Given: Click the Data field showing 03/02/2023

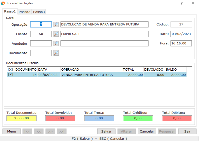Looking at the screenshot, I should coord(181,34).
